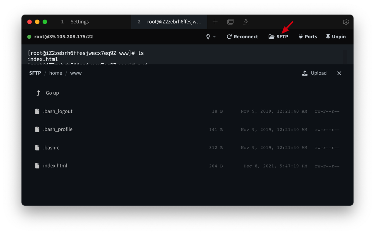
Task: Go up one directory level
Action: [48, 93]
